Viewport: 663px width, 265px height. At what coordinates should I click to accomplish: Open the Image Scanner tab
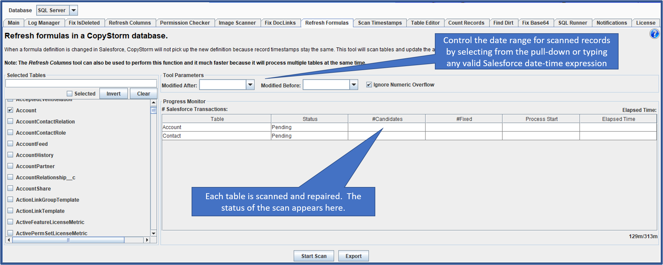coord(237,23)
